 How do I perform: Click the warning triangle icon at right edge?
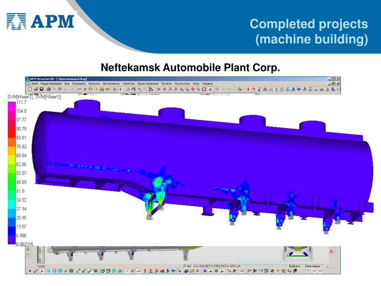(x=331, y=251)
